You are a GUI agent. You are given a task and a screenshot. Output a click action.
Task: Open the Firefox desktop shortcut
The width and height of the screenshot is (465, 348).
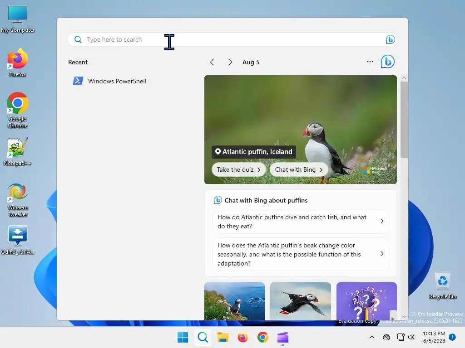tap(18, 63)
